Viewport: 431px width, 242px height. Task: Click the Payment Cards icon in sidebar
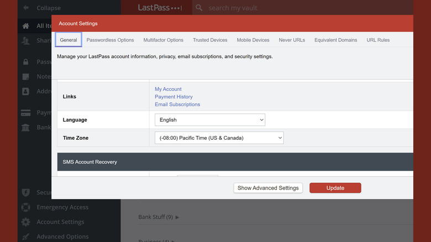pyautogui.click(x=25, y=113)
